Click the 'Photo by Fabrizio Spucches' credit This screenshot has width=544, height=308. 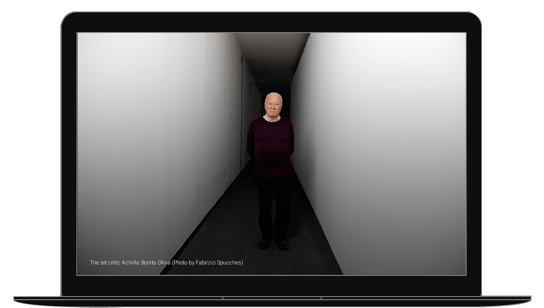tap(208, 263)
